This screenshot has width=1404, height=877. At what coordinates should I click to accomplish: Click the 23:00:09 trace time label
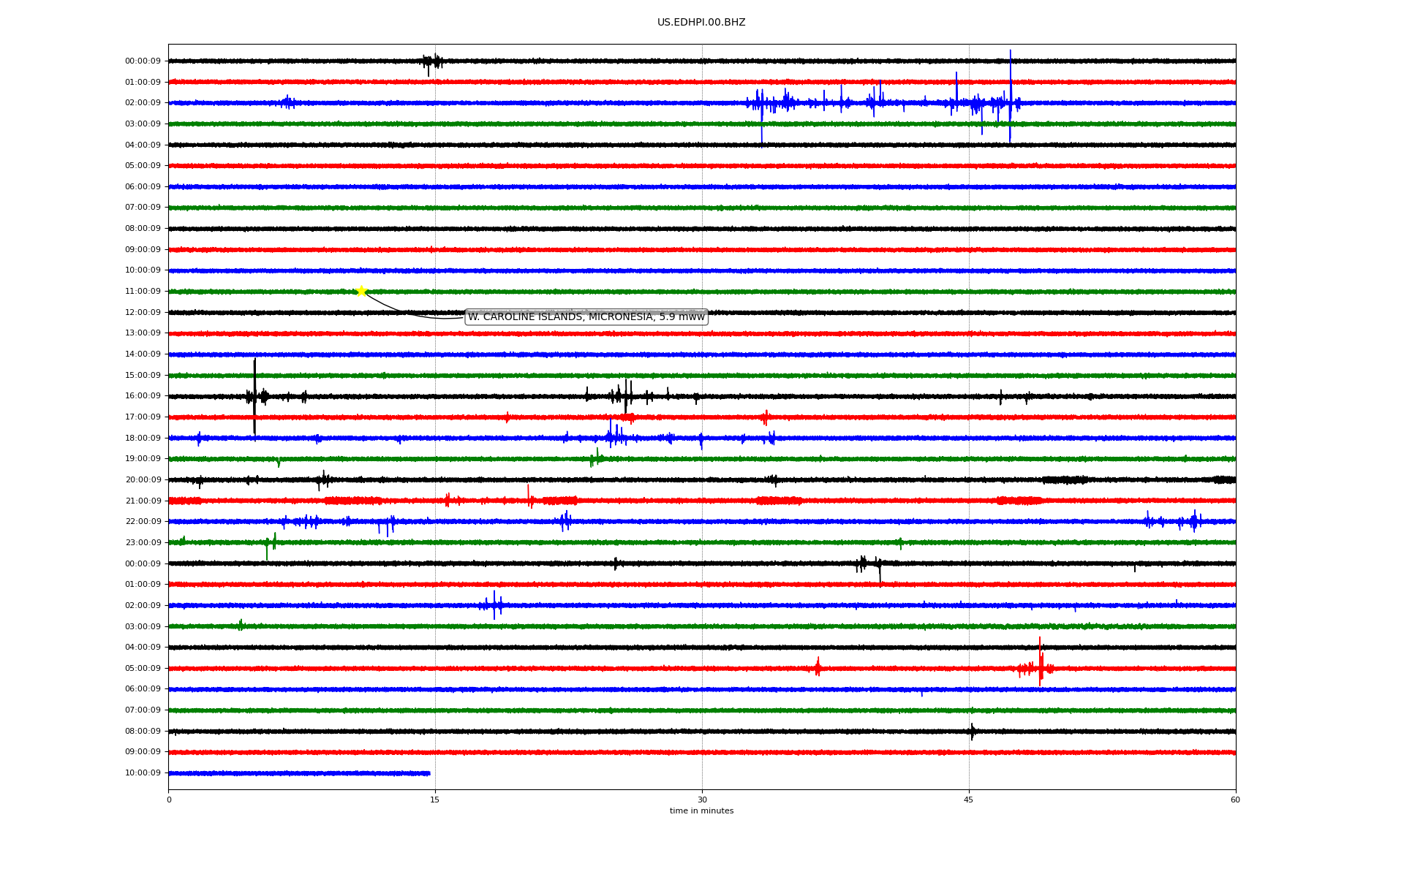tap(143, 542)
